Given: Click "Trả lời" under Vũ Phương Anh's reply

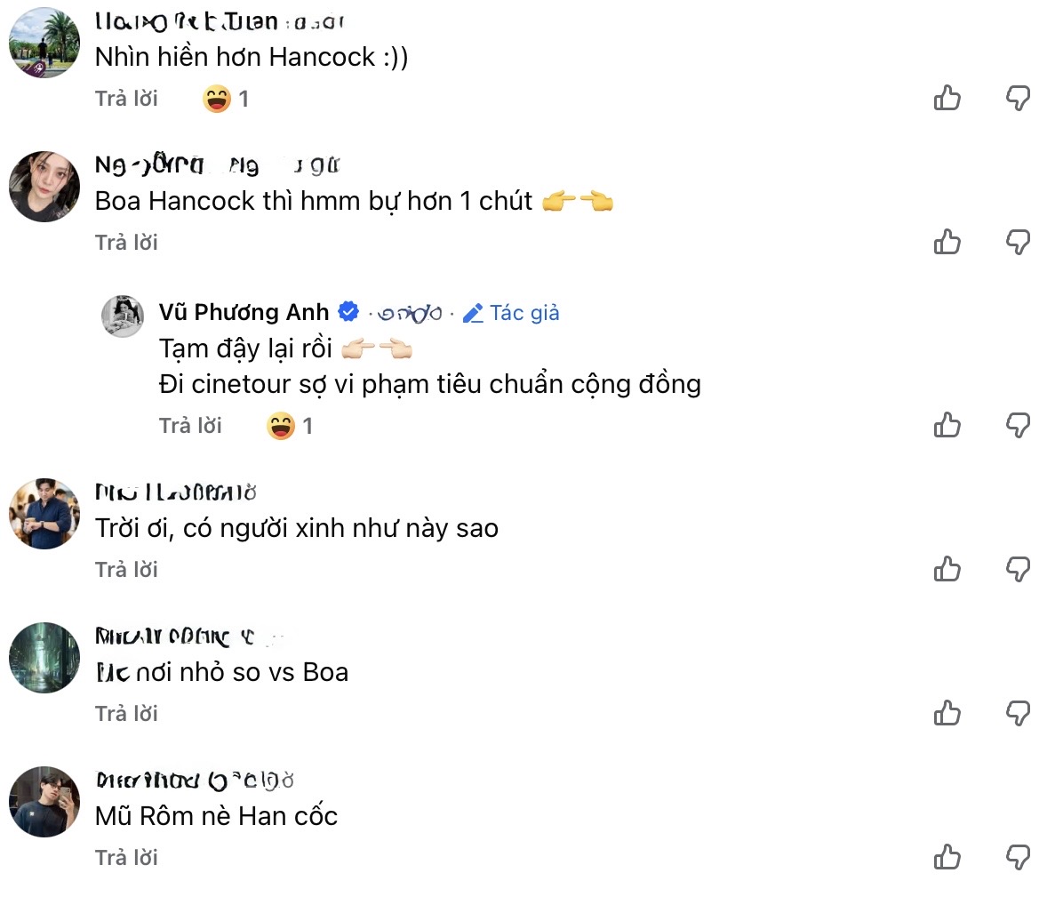Looking at the screenshot, I should pos(190,426).
